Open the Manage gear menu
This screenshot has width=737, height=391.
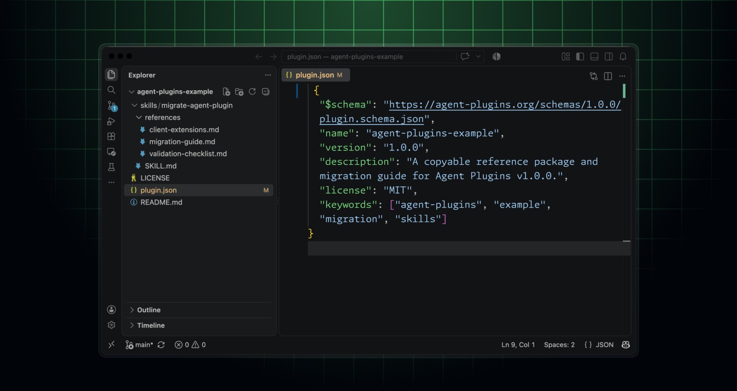[111, 325]
